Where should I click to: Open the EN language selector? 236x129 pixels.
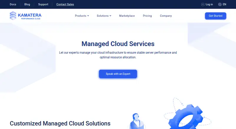pos(224,4)
